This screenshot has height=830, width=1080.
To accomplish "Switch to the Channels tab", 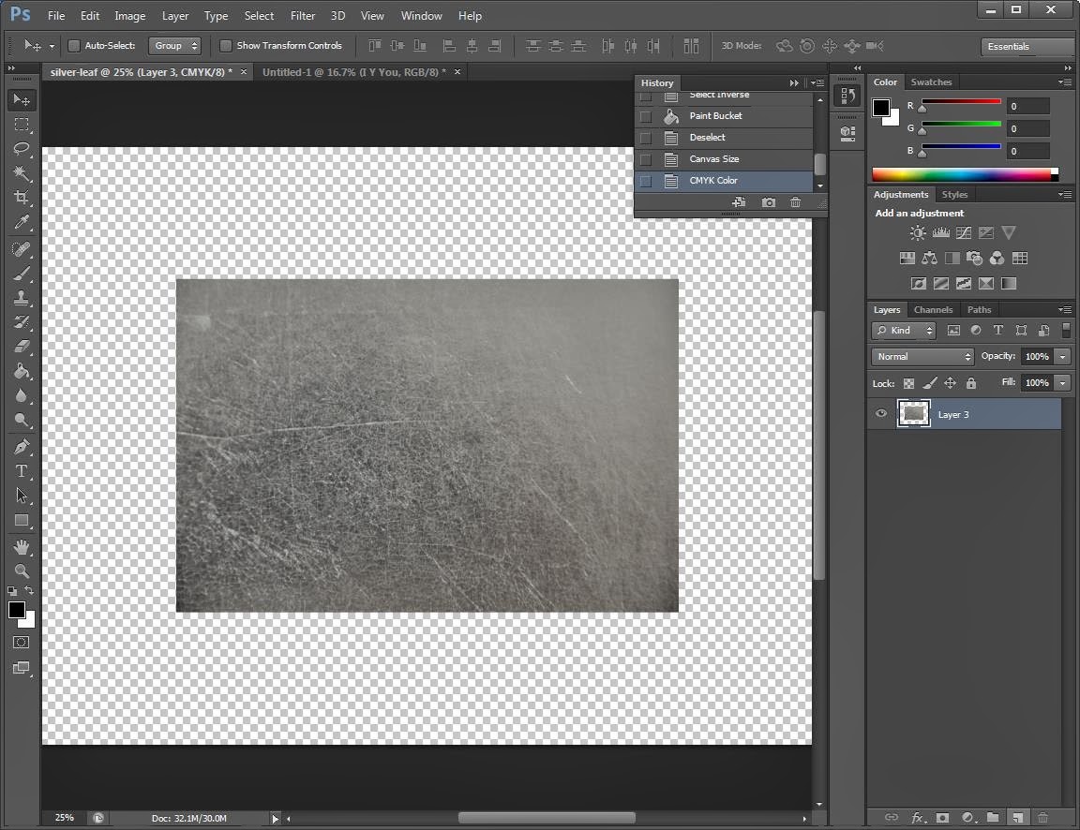I will click(933, 310).
